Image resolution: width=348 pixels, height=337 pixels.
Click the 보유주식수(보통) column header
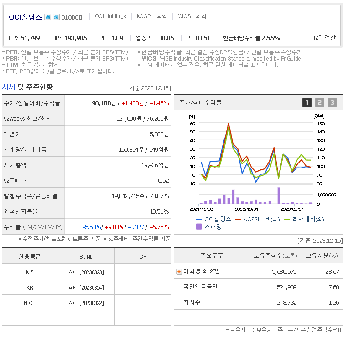[275, 255]
